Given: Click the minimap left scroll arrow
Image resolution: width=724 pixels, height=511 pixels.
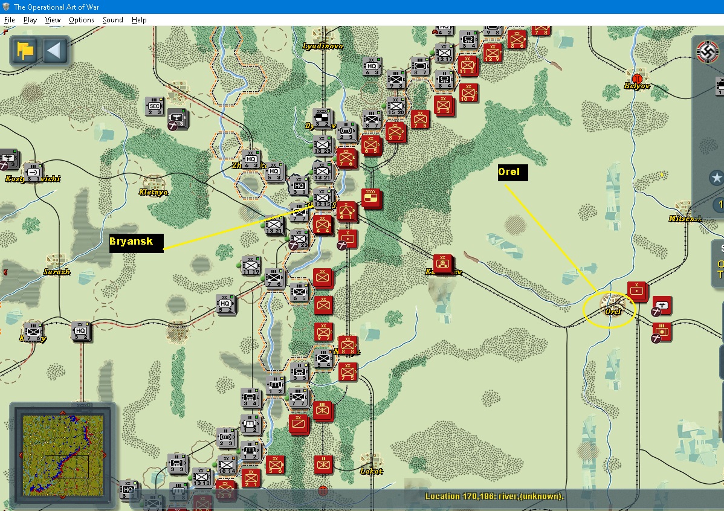Looking at the screenshot, I should (x=20, y=455).
